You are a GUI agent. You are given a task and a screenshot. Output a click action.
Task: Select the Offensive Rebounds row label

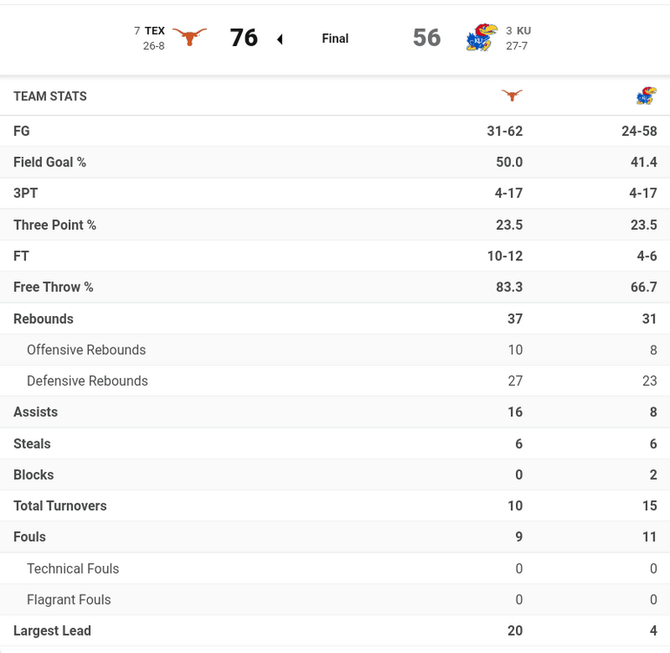(86, 350)
